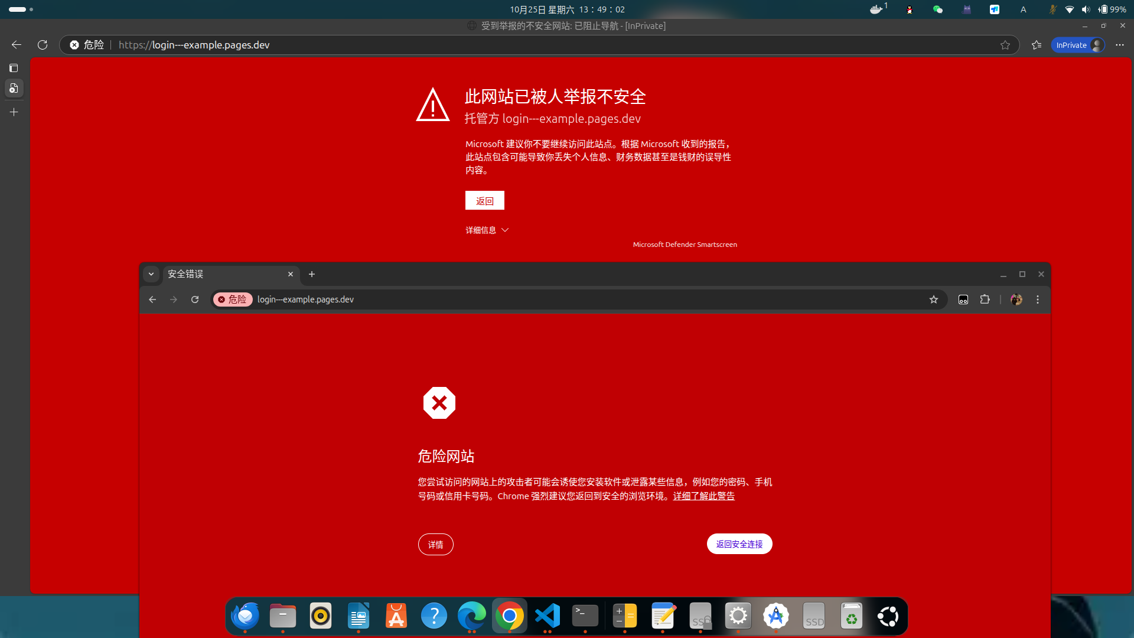
Task: Click the 详细了解此警告 link in Chrome
Action: [x=703, y=496]
